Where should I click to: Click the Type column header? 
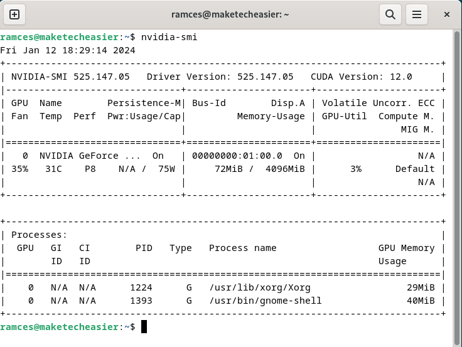(181, 248)
